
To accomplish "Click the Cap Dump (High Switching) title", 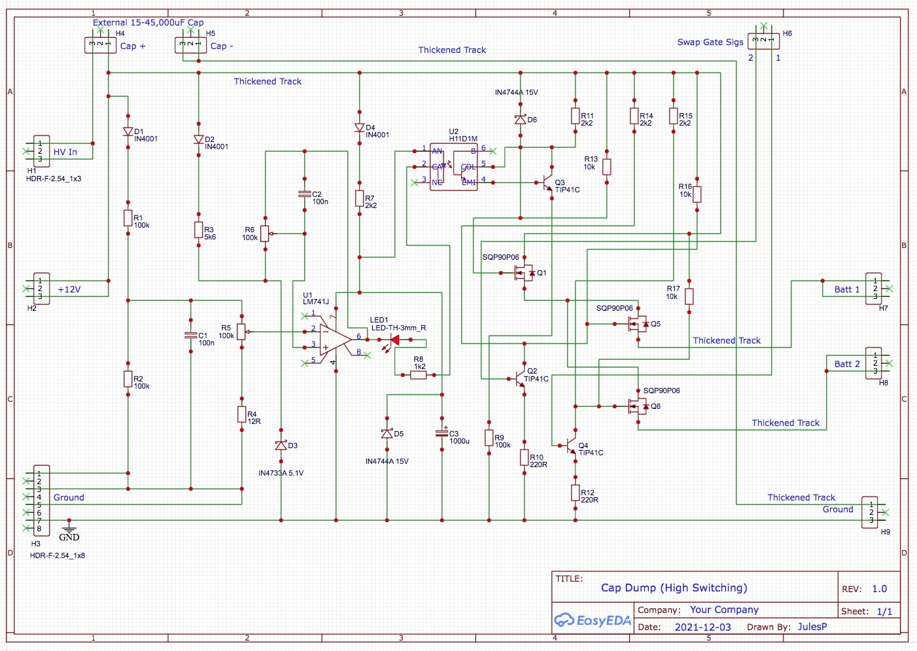I will [674, 588].
